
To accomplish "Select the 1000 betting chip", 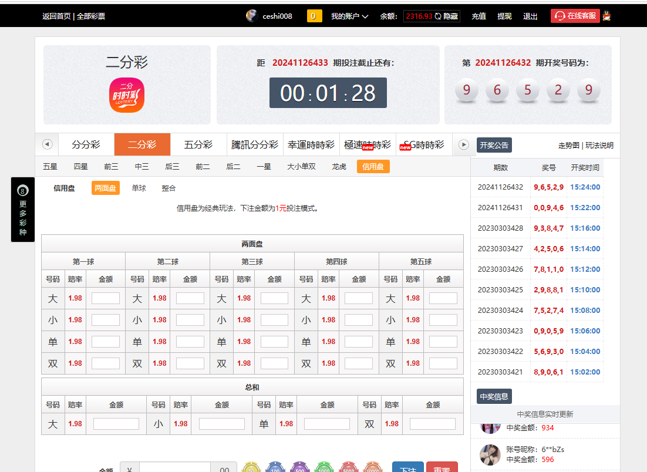I will click(323, 468).
